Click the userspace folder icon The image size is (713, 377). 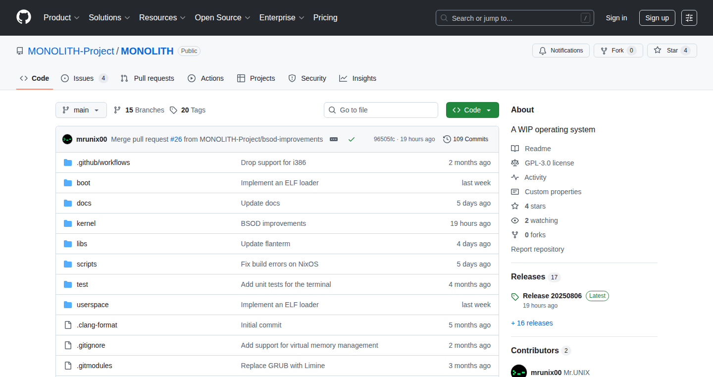coord(68,305)
